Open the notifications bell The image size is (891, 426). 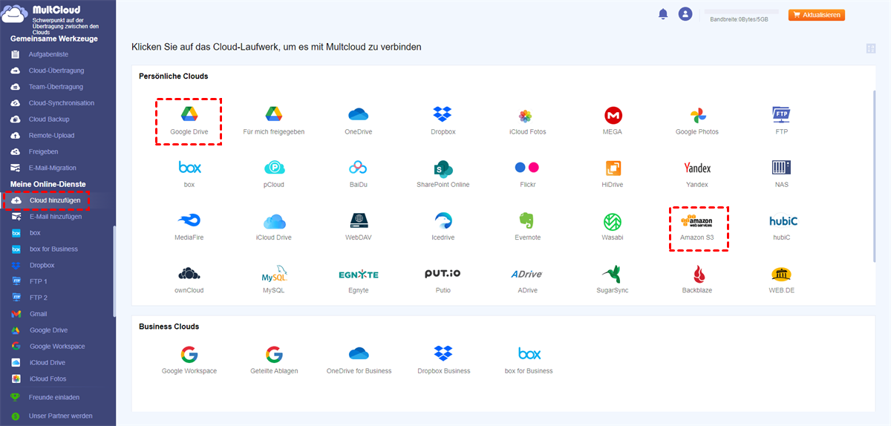pyautogui.click(x=663, y=14)
